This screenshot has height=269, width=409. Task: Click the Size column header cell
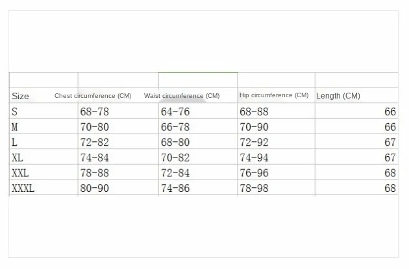[21, 96]
